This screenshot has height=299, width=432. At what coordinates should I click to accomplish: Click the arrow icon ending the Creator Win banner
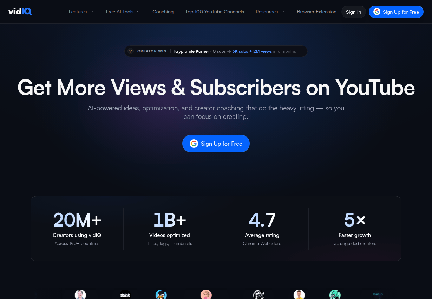[x=301, y=51]
